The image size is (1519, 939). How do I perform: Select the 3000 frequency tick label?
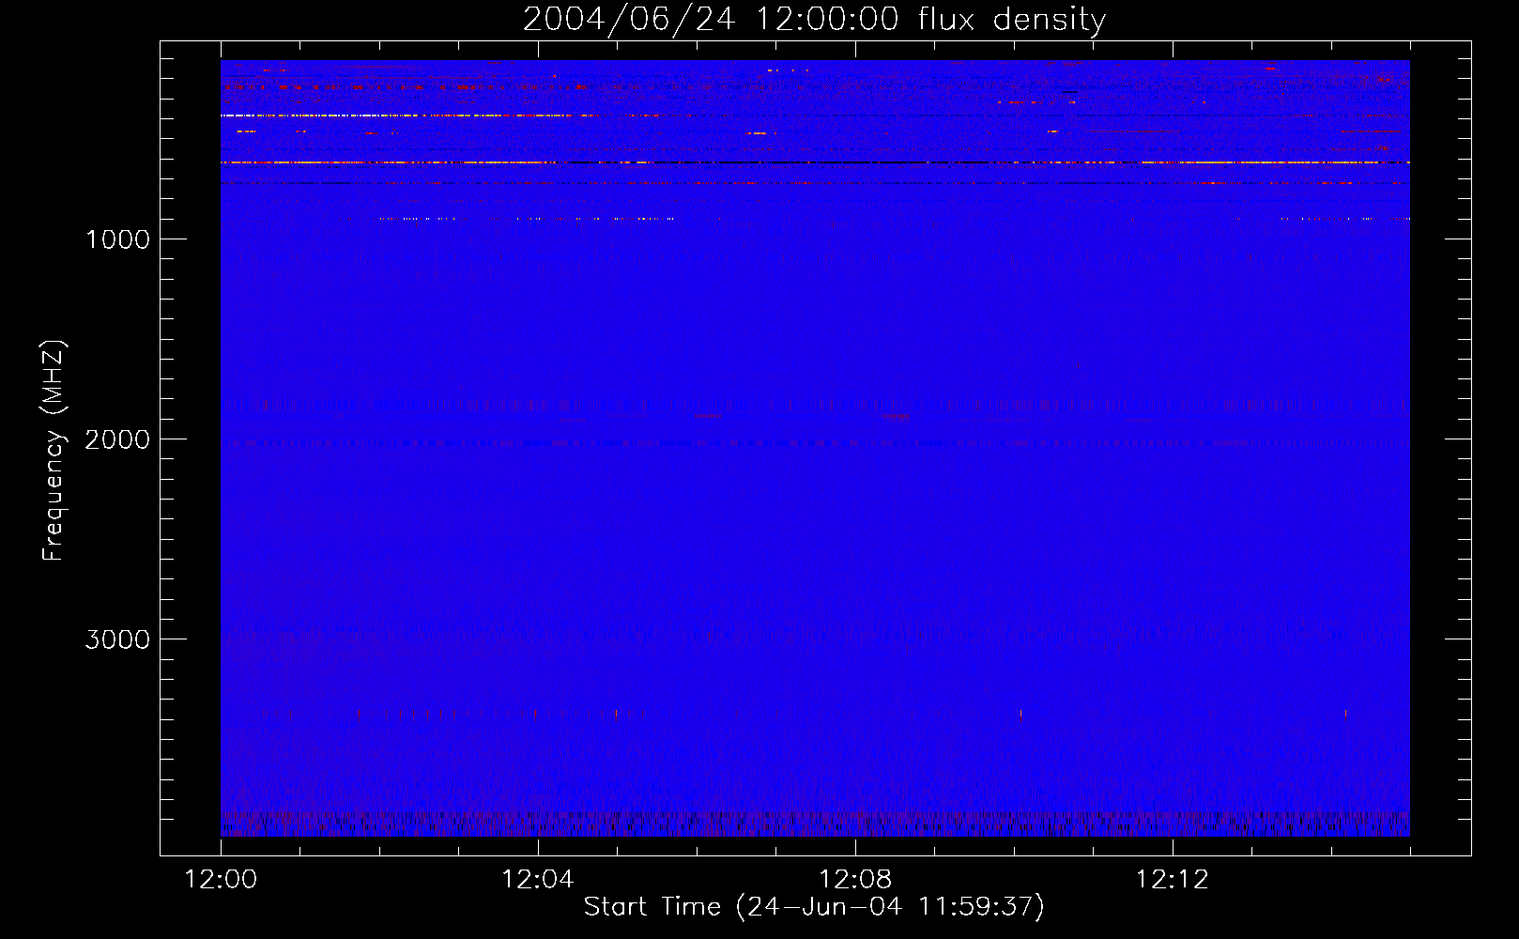point(117,639)
